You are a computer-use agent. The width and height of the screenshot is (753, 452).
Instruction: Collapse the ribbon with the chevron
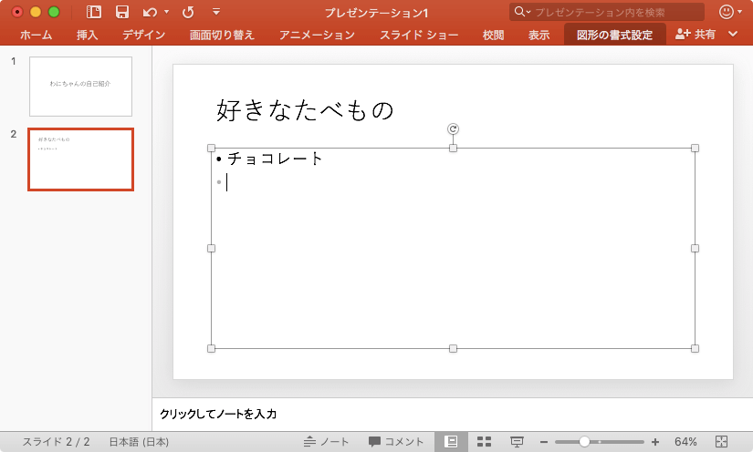click(733, 34)
